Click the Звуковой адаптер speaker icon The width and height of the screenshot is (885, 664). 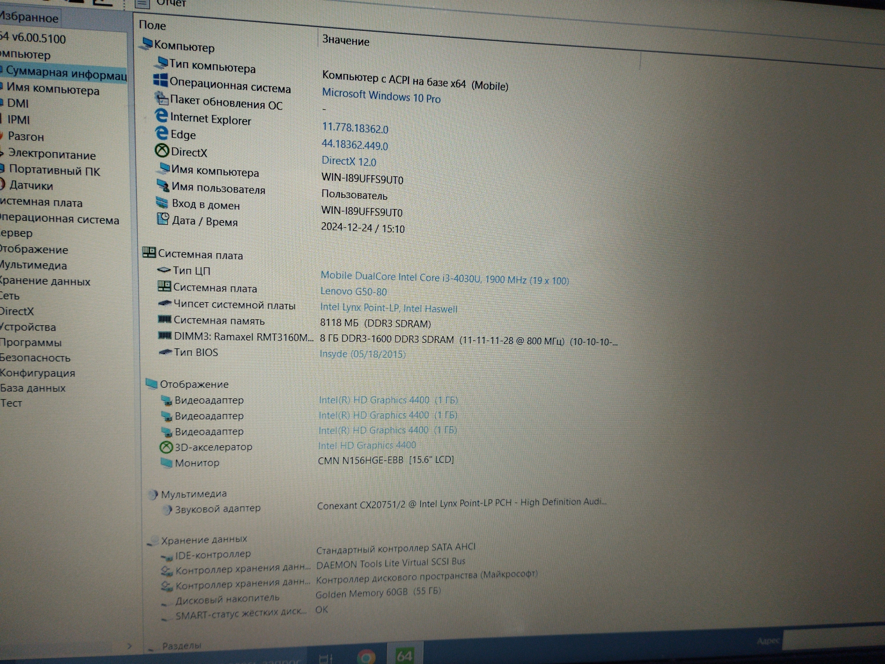pyautogui.click(x=167, y=510)
